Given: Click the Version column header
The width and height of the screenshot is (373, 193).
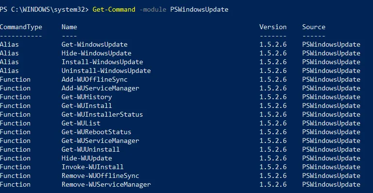Looking at the screenshot, I should click(x=273, y=27).
